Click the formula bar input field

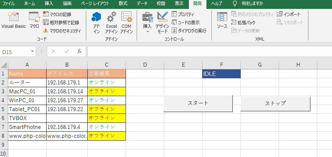[x=207, y=52]
